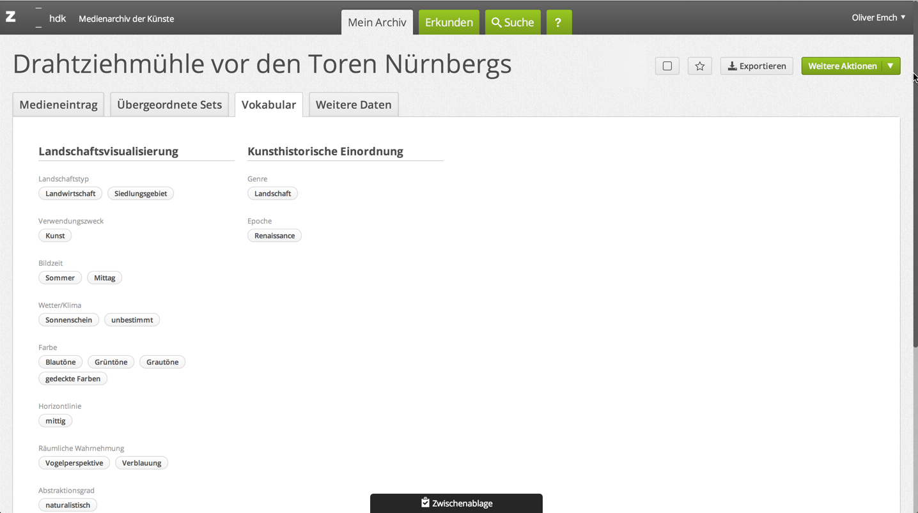Expand the Weitere Aktionen dropdown arrow
Viewport: 918px width, 513px height.
891,66
